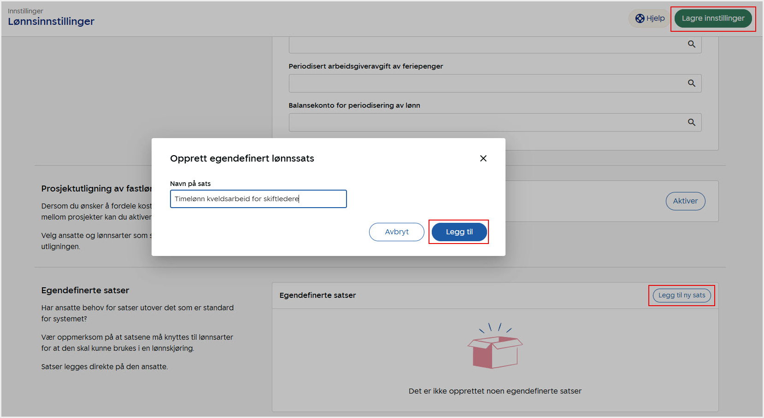764x418 pixels.
Task: Click the Hjelp lifebuoy icon
Action: pyautogui.click(x=640, y=18)
